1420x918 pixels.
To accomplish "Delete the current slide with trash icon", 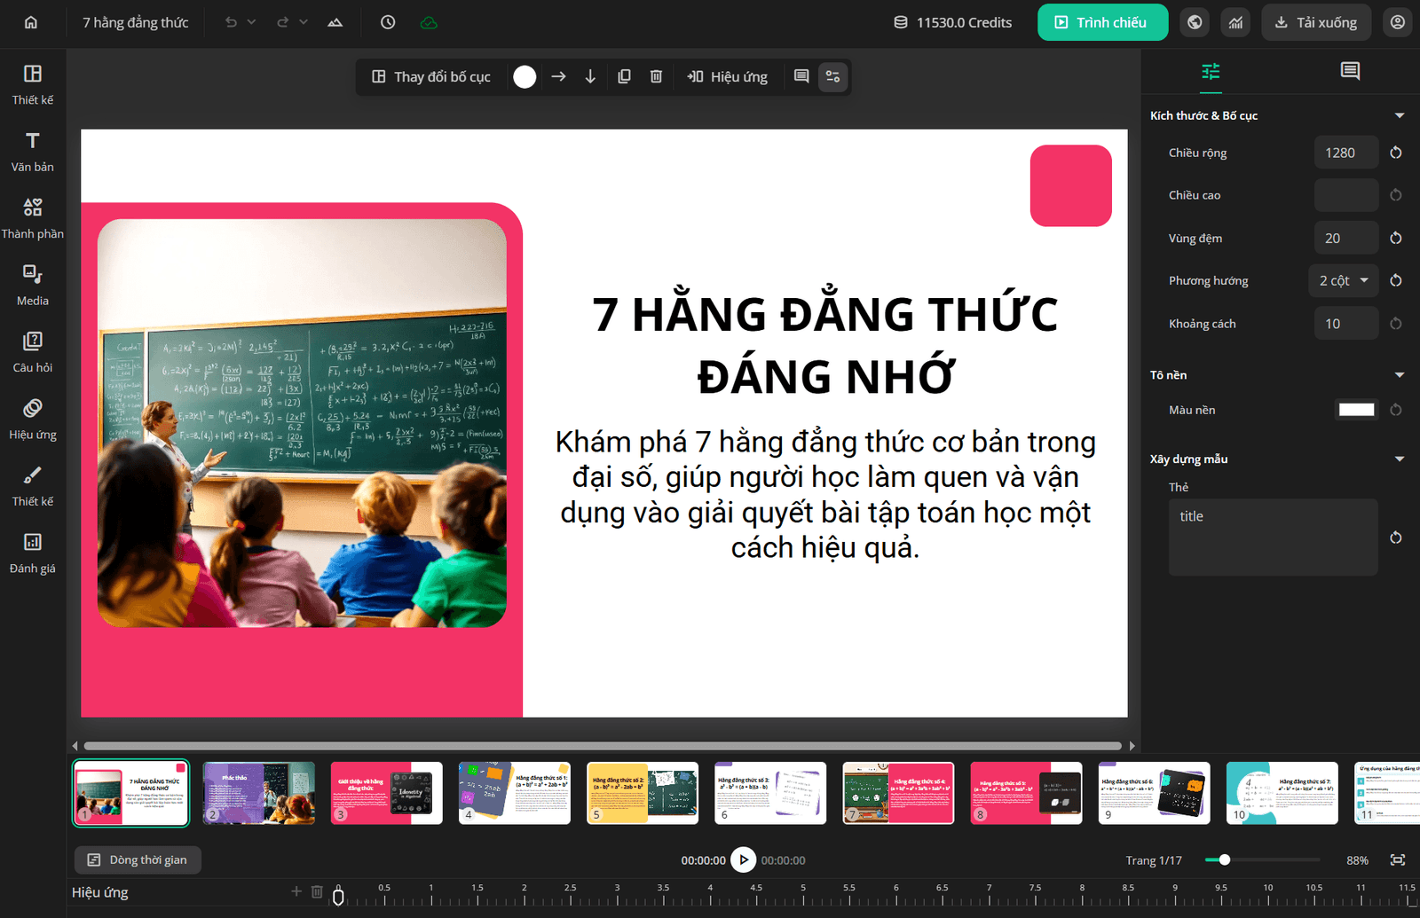I will point(656,77).
